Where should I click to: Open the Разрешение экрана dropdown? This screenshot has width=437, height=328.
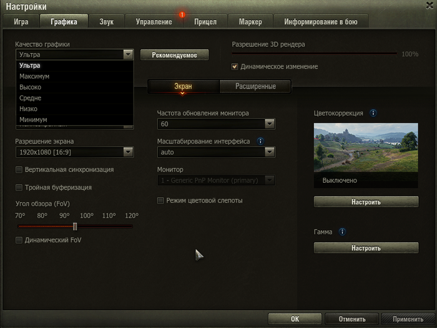click(x=75, y=152)
